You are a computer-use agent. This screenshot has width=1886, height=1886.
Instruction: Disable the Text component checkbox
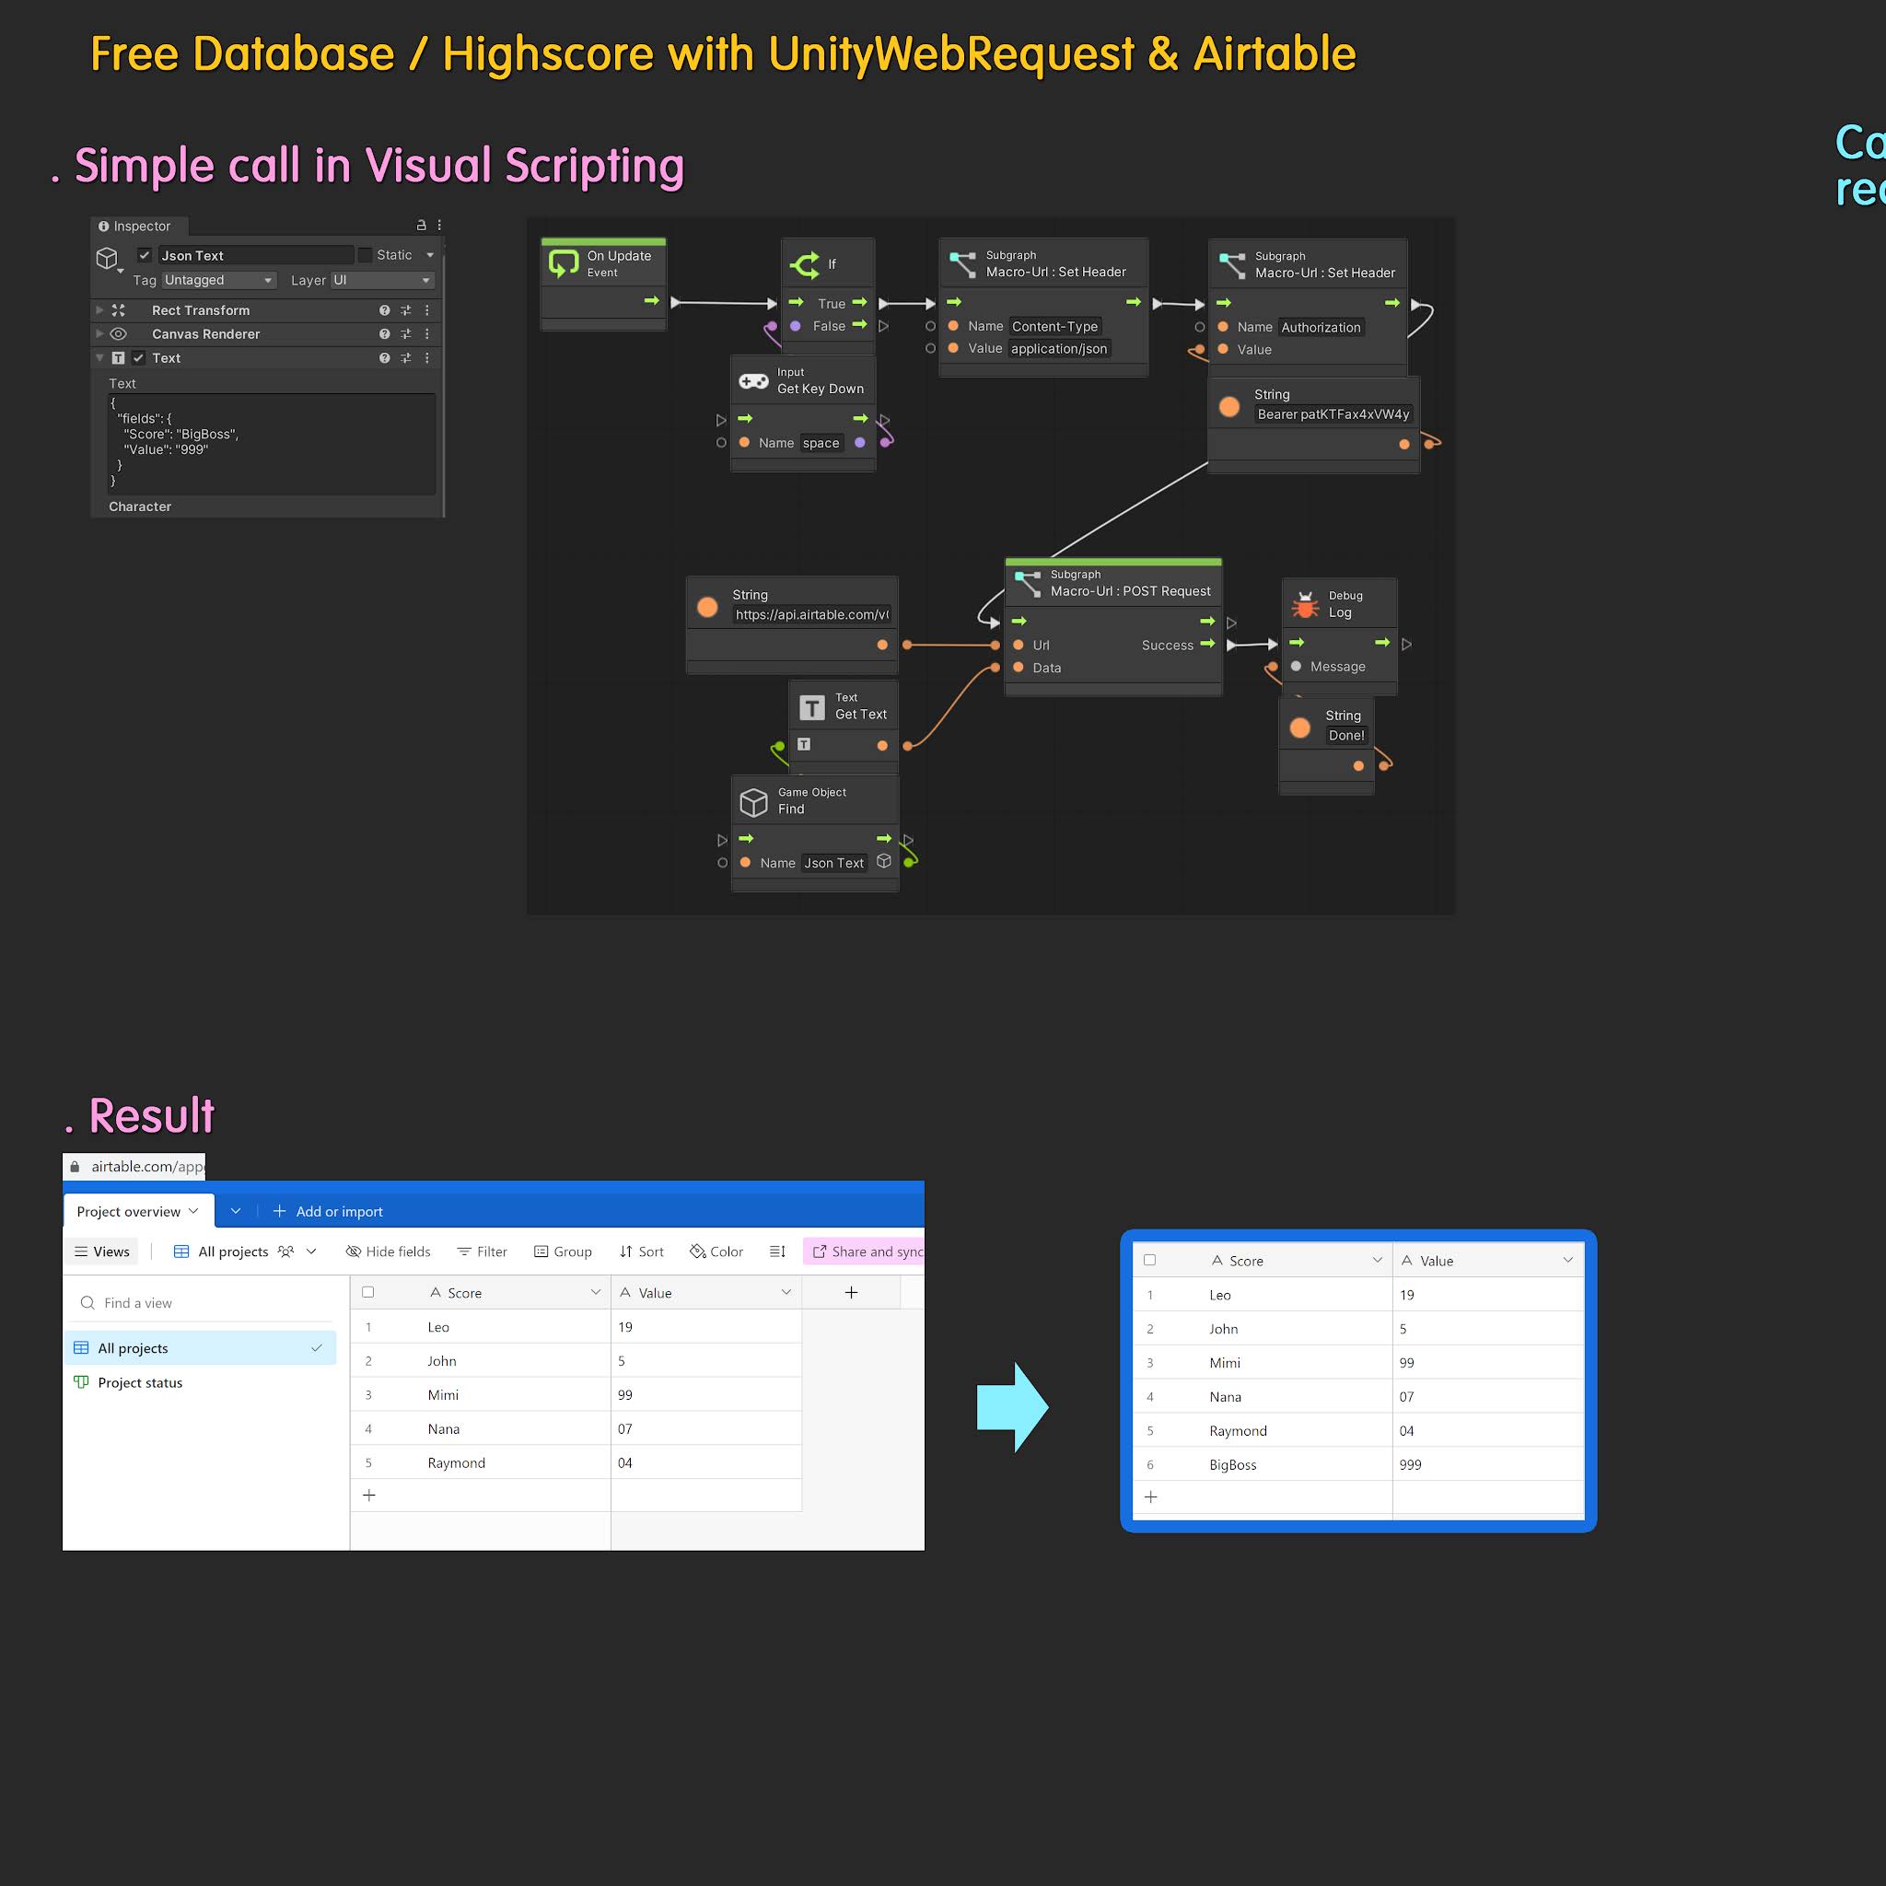139,358
